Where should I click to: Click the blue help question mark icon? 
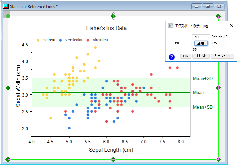click(172, 57)
